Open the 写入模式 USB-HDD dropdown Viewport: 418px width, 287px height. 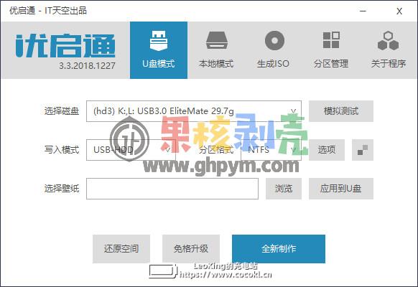point(131,150)
